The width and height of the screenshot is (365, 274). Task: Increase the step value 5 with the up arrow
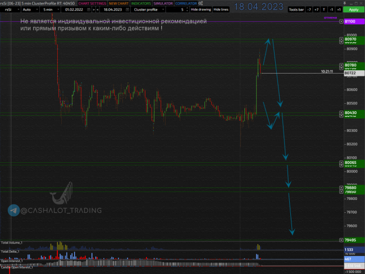[187, 8]
